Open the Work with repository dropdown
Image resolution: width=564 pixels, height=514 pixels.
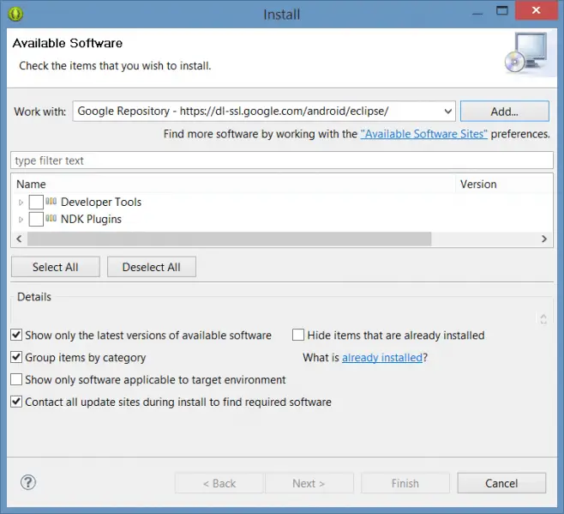(x=447, y=111)
